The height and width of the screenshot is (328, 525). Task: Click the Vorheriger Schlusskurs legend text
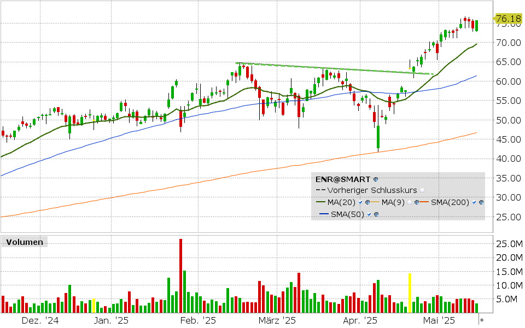[372, 190]
